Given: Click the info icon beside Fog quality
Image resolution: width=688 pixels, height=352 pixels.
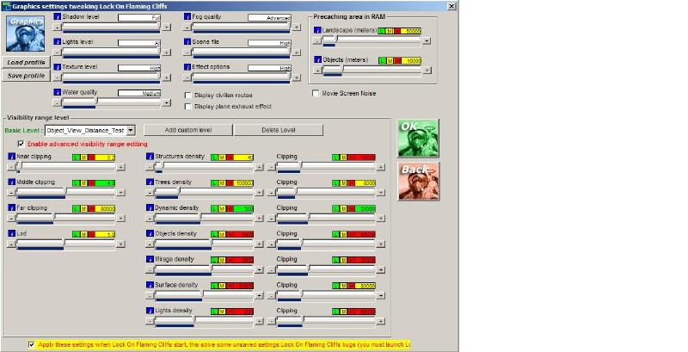Looking at the screenshot, I should (187, 16).
